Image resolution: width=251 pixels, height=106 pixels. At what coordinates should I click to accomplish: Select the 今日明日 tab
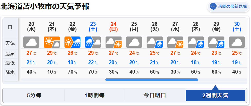155,96
